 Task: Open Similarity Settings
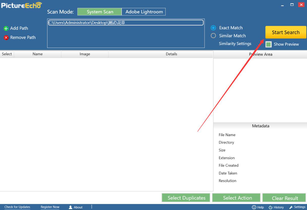pyautogui.click(x=235, y=44)
